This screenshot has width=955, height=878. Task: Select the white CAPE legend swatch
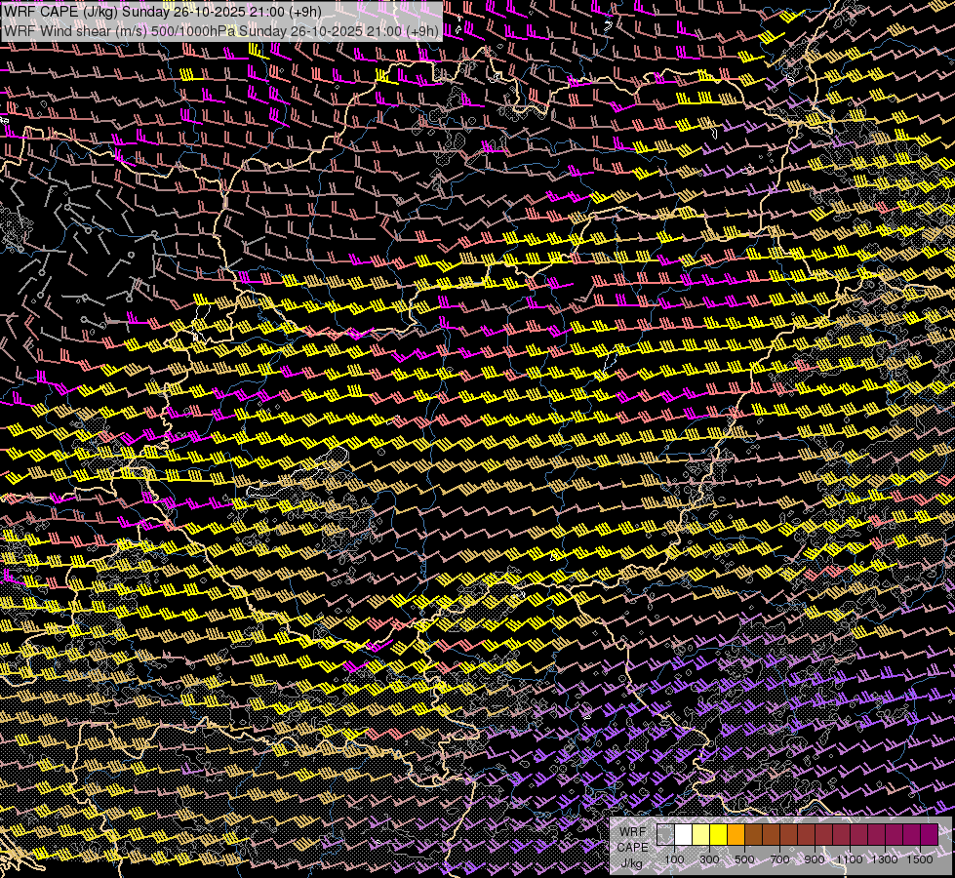[x=684, y=835]
